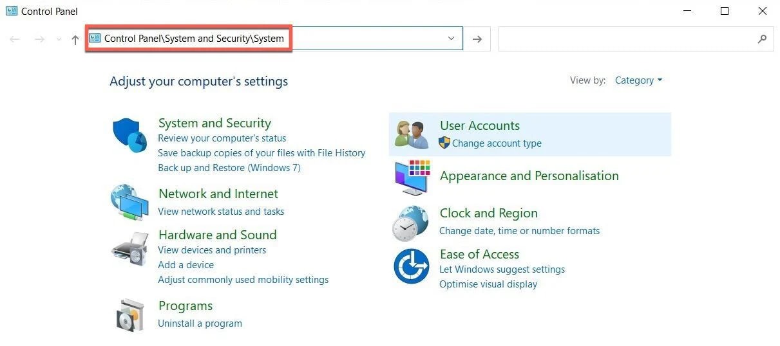The width and height of the screenshot is (780, 346).
Task: Click the Programs disc box icon
Action: (129, 315)
